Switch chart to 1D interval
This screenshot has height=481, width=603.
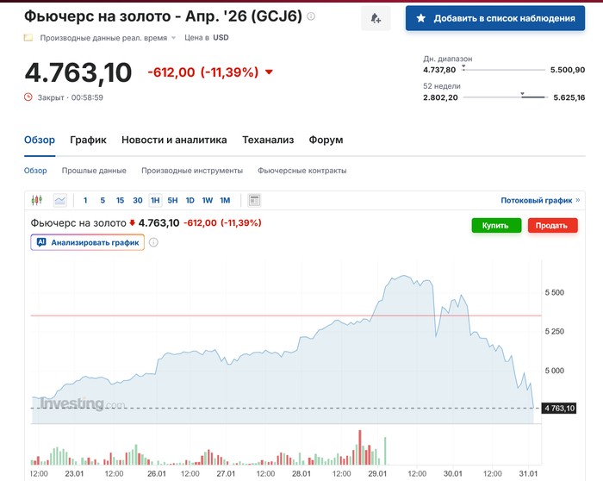(x=190, y=200)
